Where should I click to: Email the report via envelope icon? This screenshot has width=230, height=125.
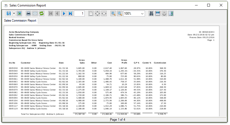(x=35, y=13)
